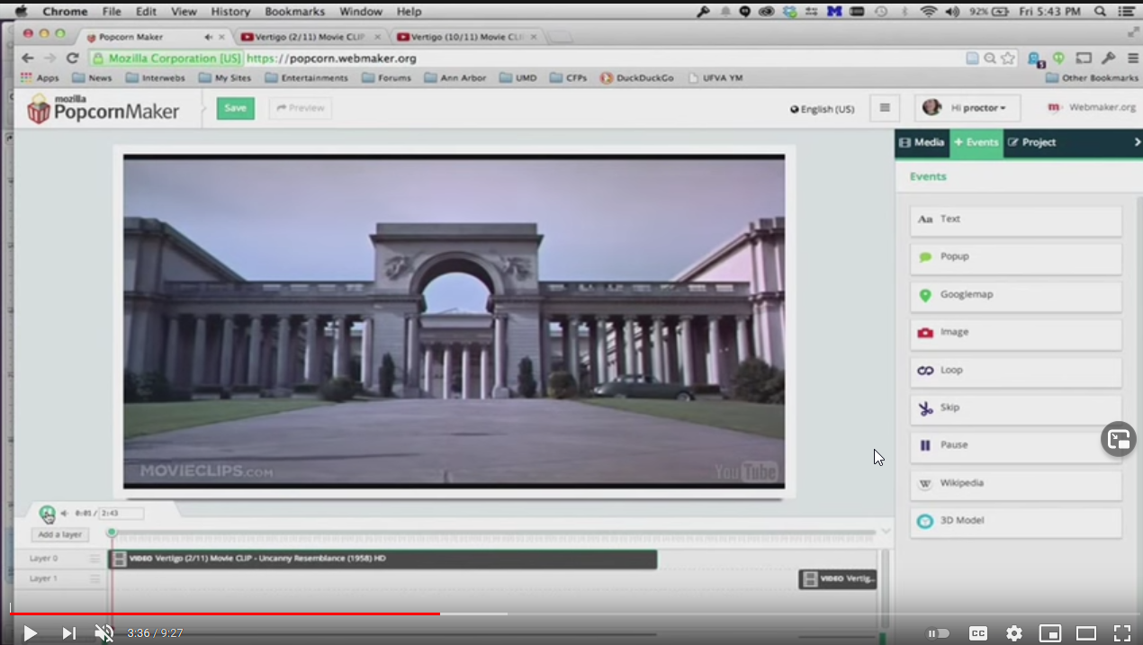Add a Text event
Viewport: 1143px width, 645px height.
tap(1016, 219)
